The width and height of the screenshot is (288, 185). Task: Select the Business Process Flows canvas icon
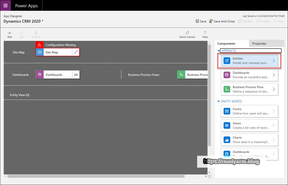181,75
